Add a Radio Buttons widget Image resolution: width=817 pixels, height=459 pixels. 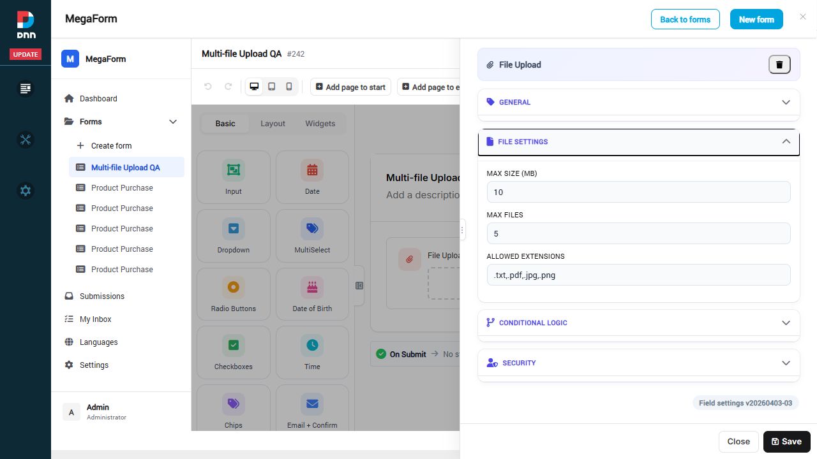pos(234,295)
